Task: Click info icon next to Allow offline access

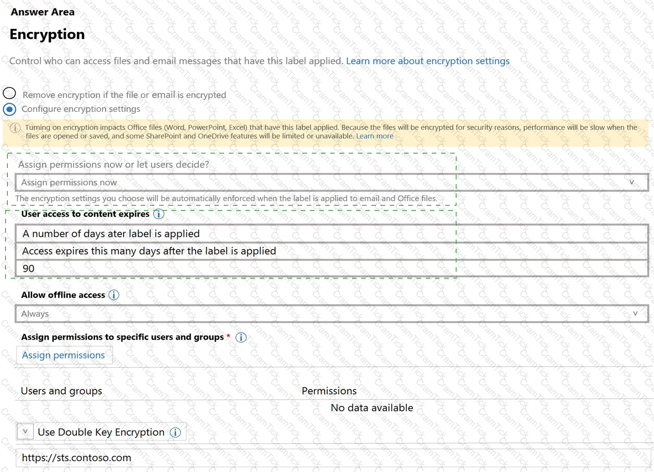Action: 114,295
